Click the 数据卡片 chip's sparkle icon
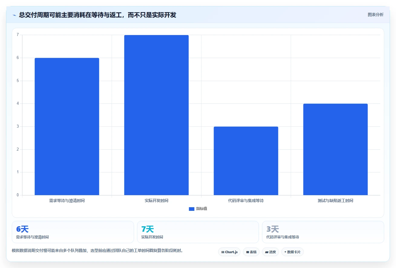This screenshot has width=396, height=268. tap(285, 252)
